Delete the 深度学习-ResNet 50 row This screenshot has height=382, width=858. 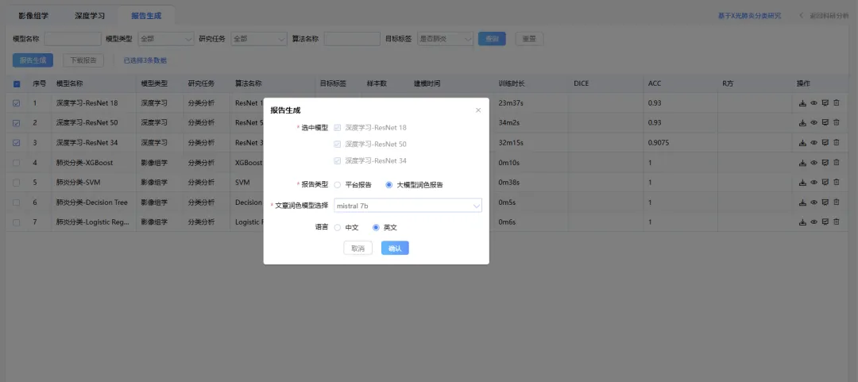[836, 122]
